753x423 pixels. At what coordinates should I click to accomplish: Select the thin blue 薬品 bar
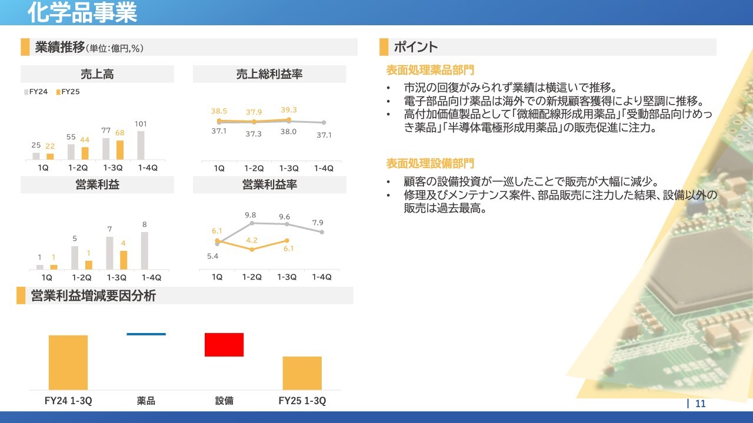[146, 334]
